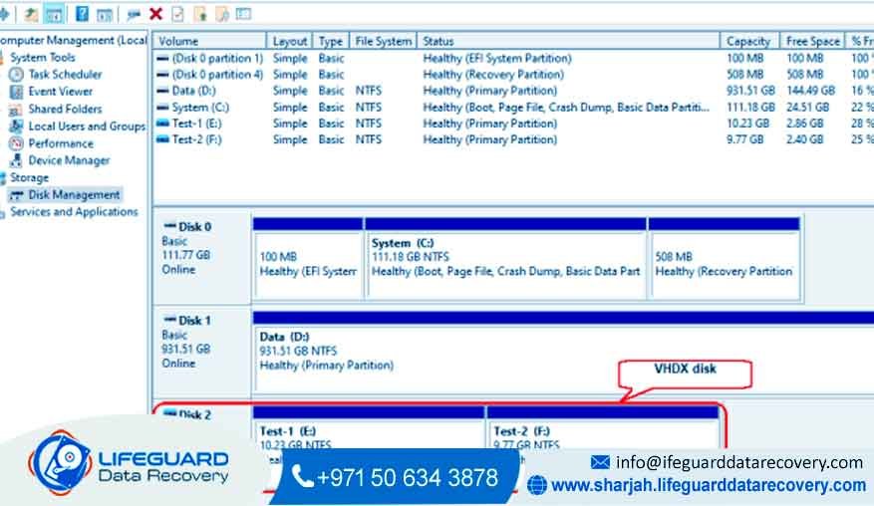Sort by the File System column header

tap(383, 41)
